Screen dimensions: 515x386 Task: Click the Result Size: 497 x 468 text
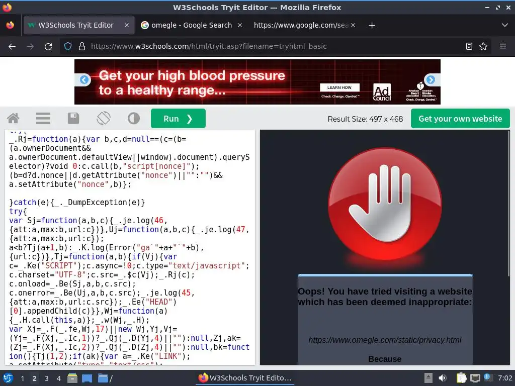pyautogui.click(x=365, y=119)
